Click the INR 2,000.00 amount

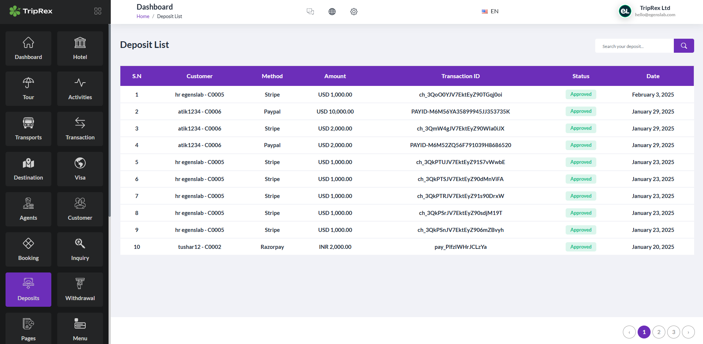[x=335, y=247]
